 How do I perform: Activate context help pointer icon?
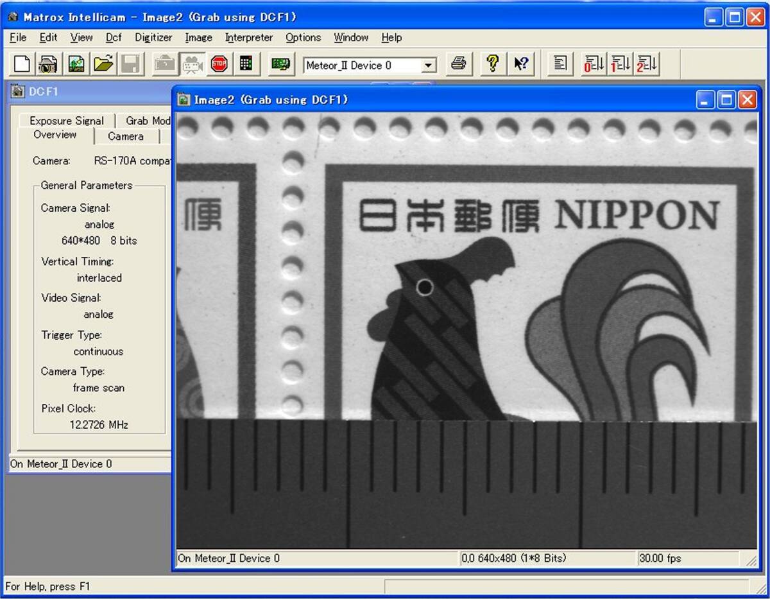pos(520,64)
